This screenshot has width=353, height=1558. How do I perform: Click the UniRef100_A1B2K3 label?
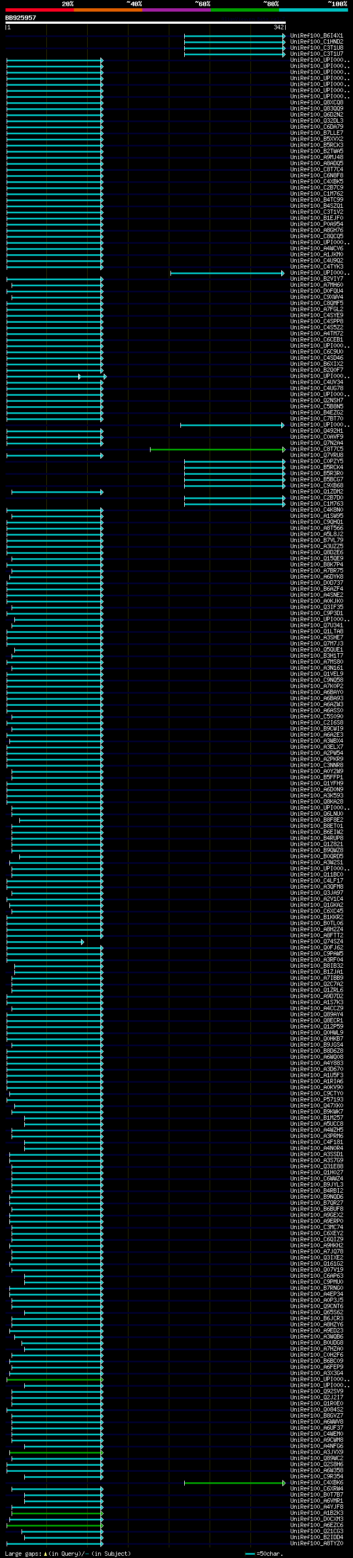click(317, 1513)
